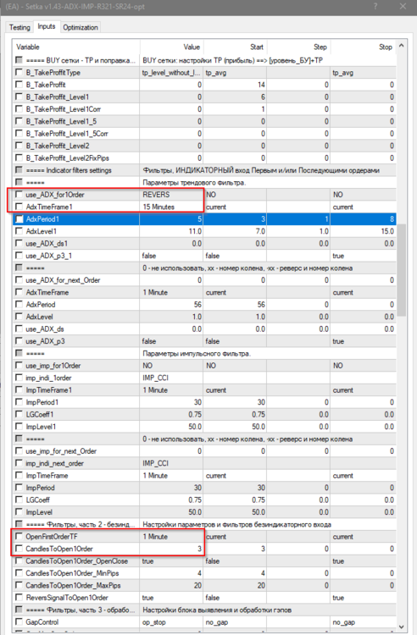Open the Inputs tab
Image resolution: width=417 pixels, height=635 pixels.
[x=47, y=26]
